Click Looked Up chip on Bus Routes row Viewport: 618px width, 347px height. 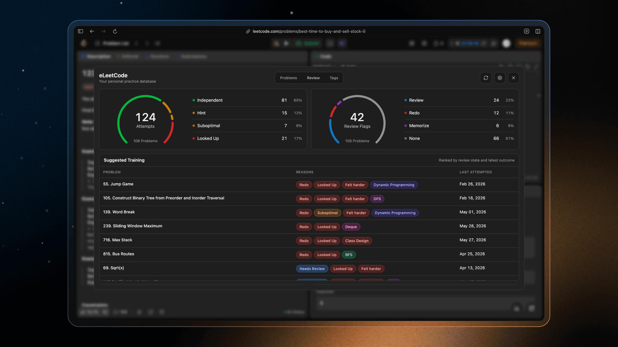click(x=327, y=255)
